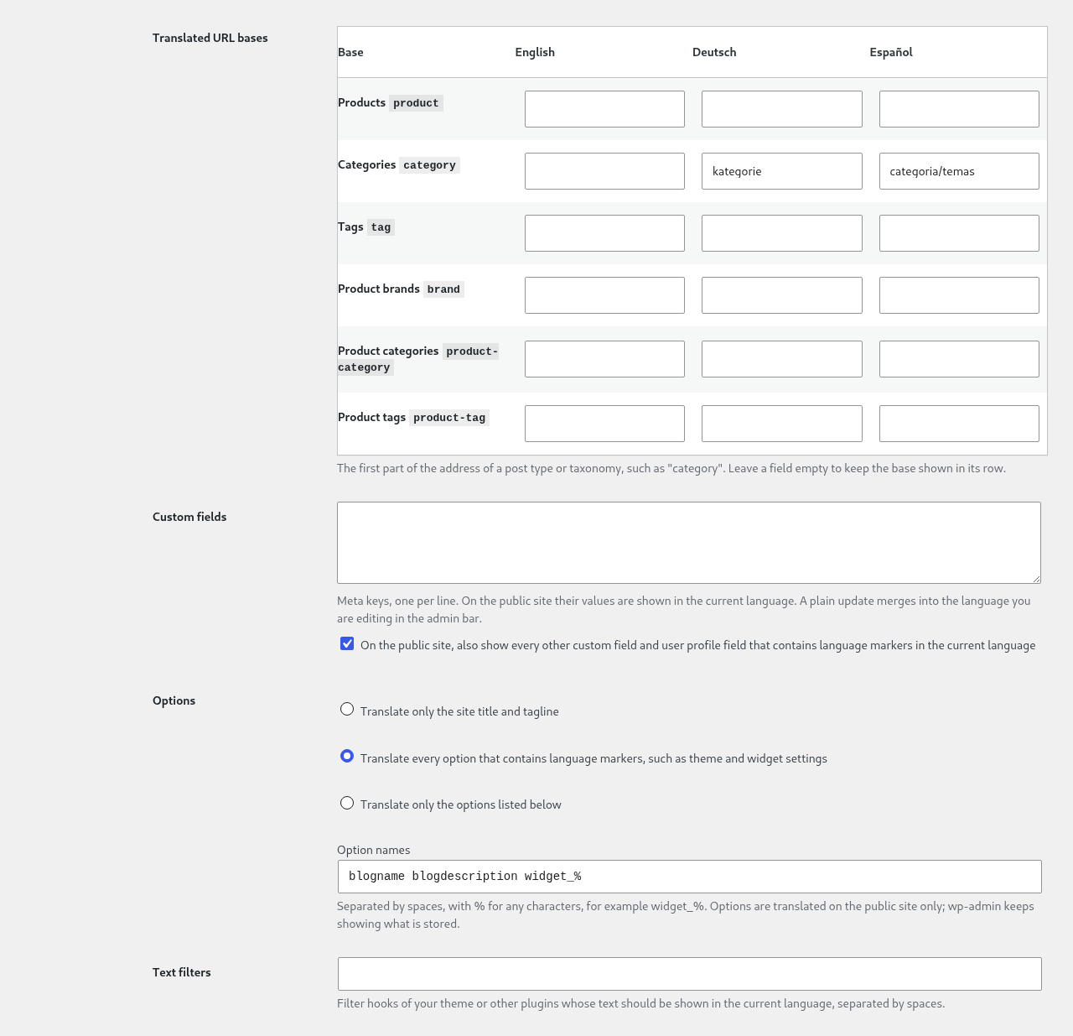Uncheck the show every other custom field checkbox
1073x1036 pixels.
(347, 643)
